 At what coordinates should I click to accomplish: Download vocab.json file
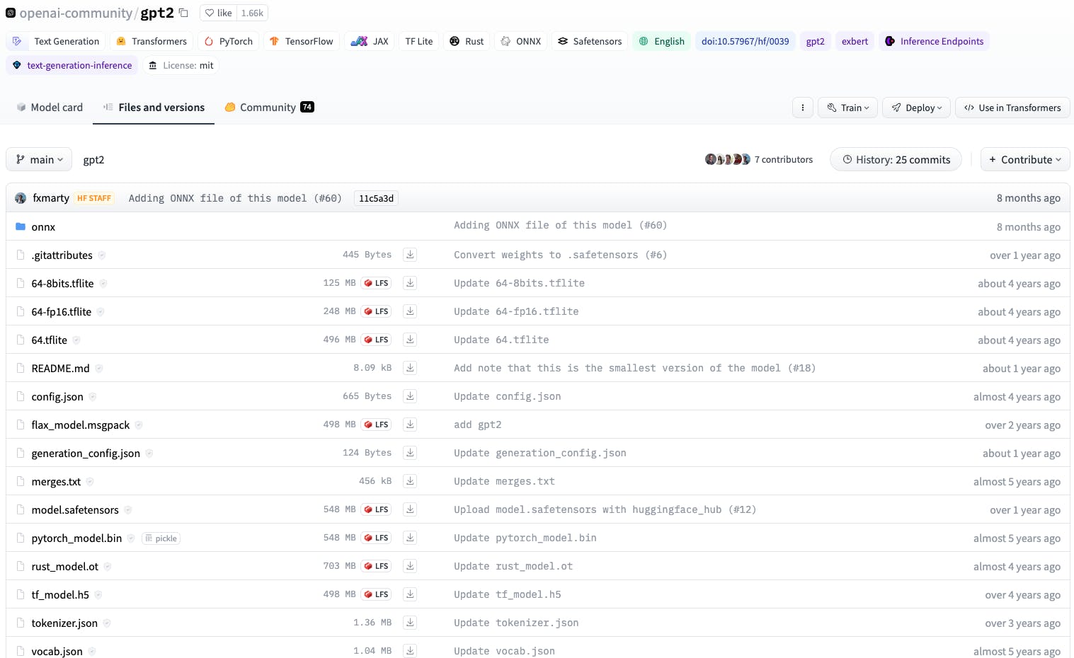[410, 651]
